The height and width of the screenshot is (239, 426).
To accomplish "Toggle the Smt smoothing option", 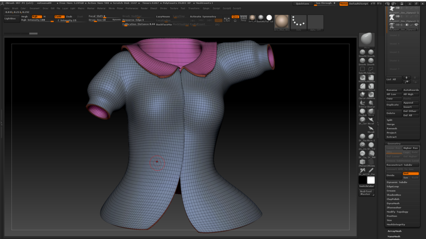I will (411, 174).
